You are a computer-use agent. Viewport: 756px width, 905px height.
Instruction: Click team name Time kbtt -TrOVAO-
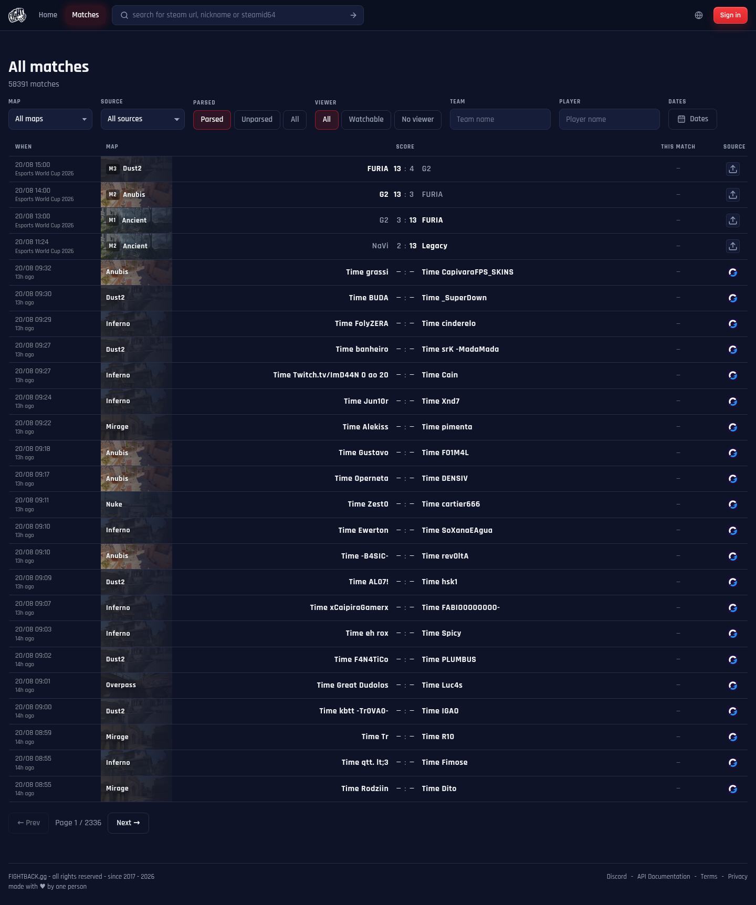(x=354, y=711)
